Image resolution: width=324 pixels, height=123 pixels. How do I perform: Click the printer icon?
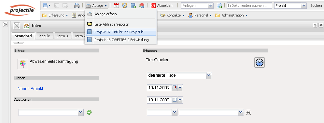pyautogui.click(x=77, y=6)
